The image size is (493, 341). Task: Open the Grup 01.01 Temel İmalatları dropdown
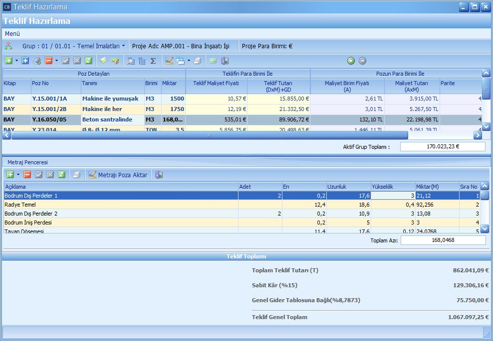click(73, 46)
